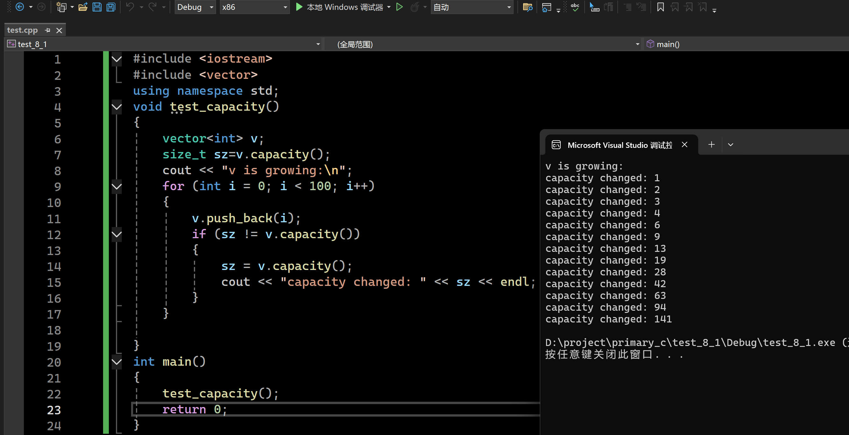Screen dimensions: 849x435
Task: Click the Hot Reload flame icon
Action: (x=415, y=7)
